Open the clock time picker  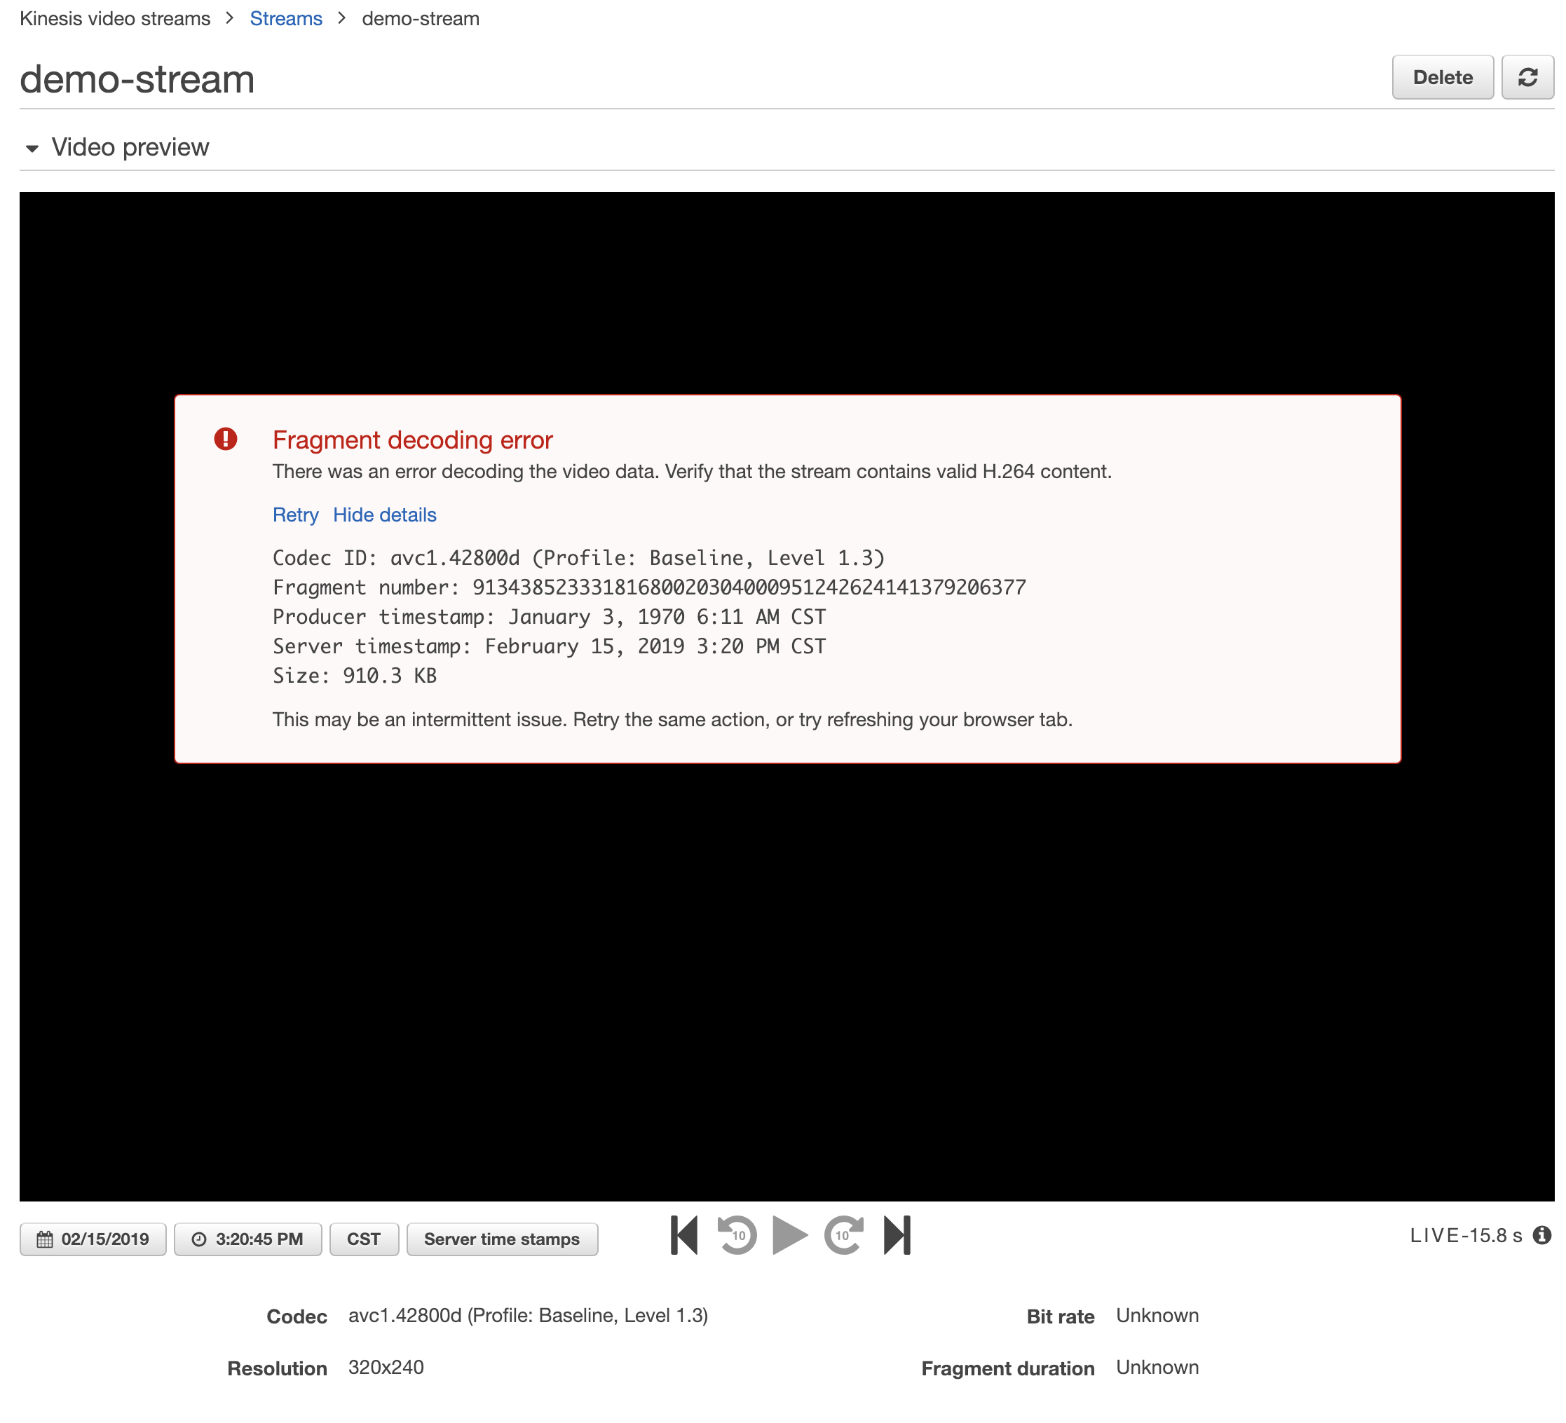tap(200, 1239)
